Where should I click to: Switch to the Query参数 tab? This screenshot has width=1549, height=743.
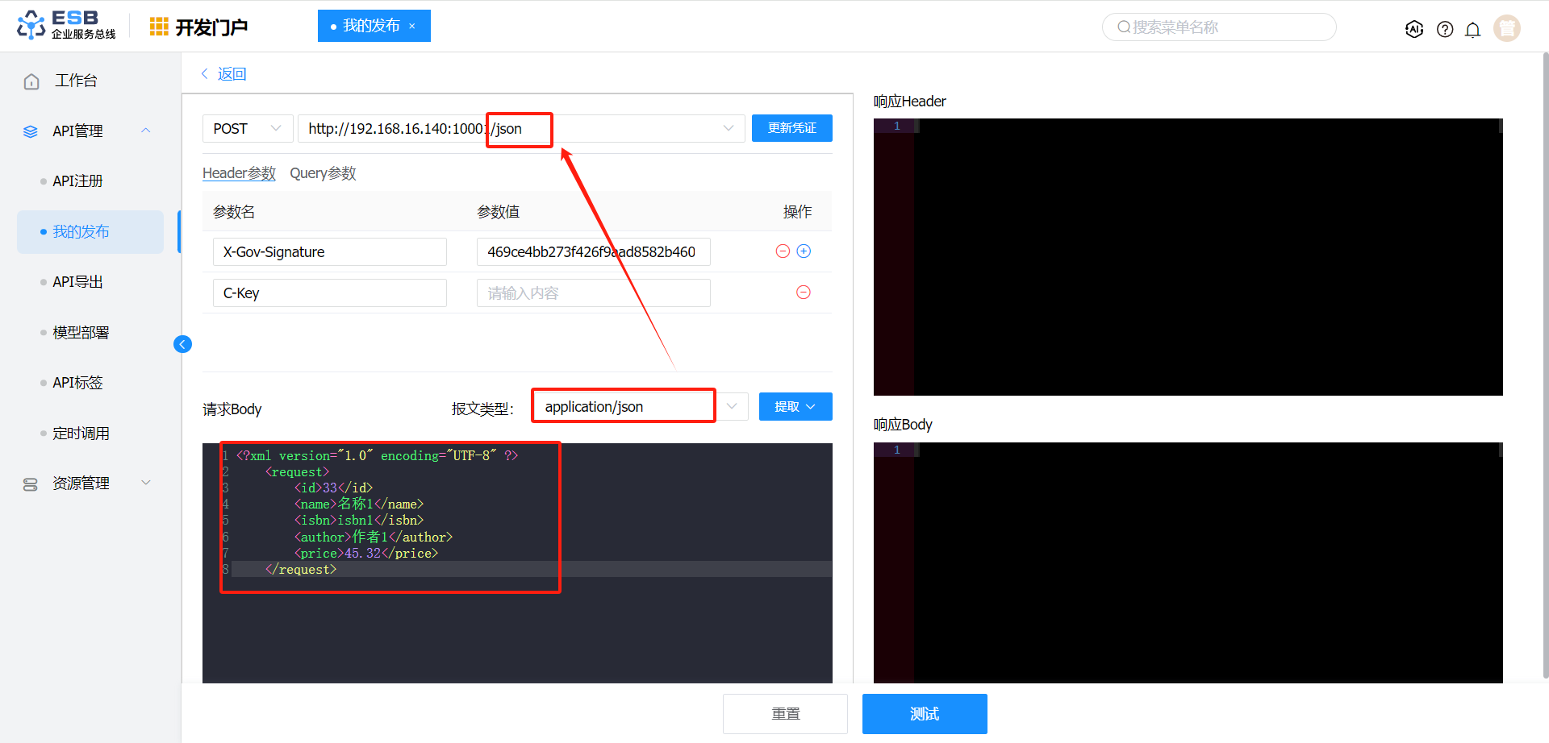tap(323, 173)
